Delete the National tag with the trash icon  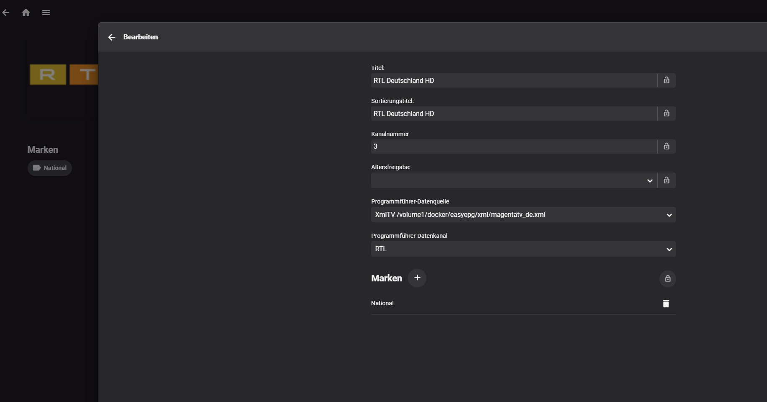(666, 304)
